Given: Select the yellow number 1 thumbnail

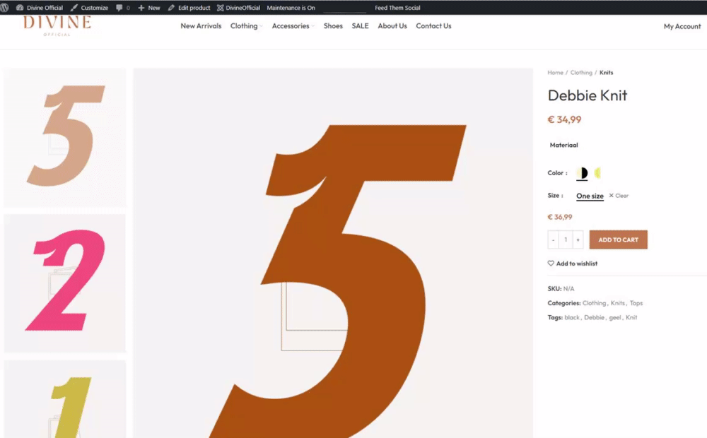Looking at the screenshot, I should (x=65, y=399).
